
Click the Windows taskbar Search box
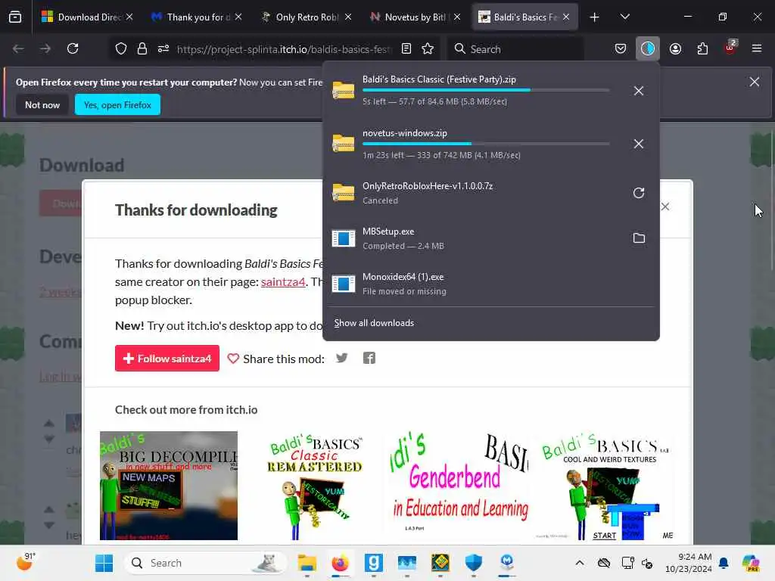(x=205, y=563)
